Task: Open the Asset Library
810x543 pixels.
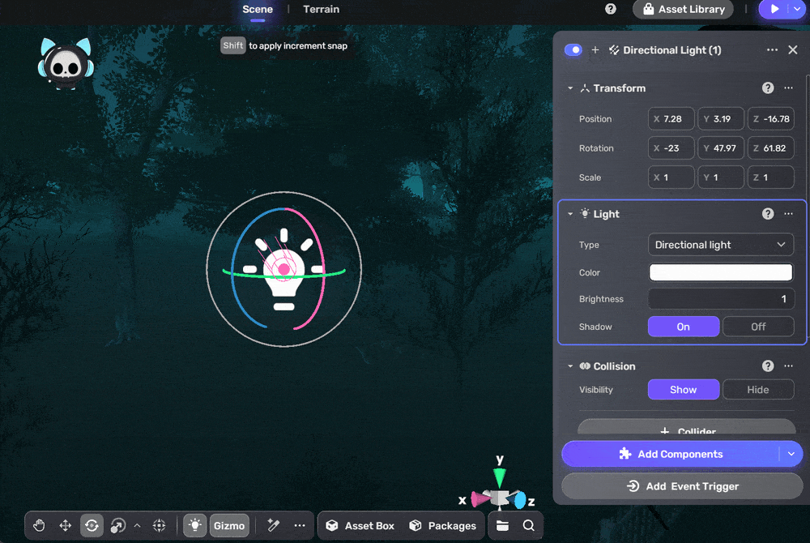Action: coord(683,10)
